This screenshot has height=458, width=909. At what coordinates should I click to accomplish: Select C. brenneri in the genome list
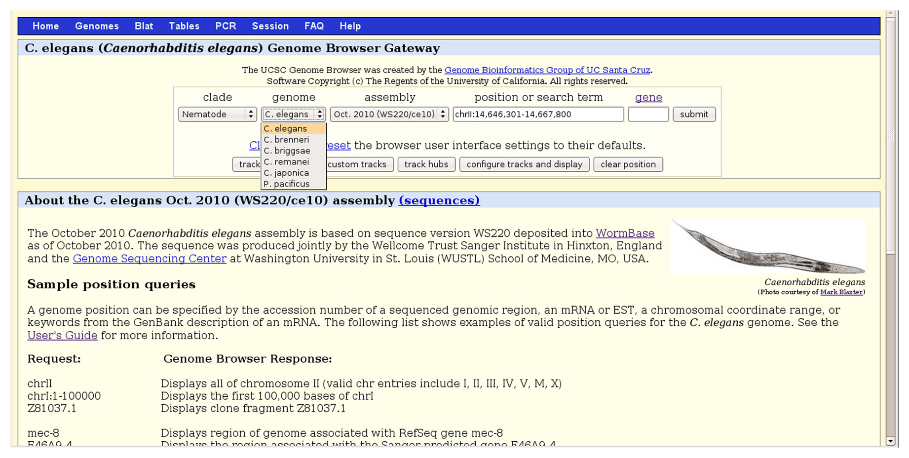(294, 140)
